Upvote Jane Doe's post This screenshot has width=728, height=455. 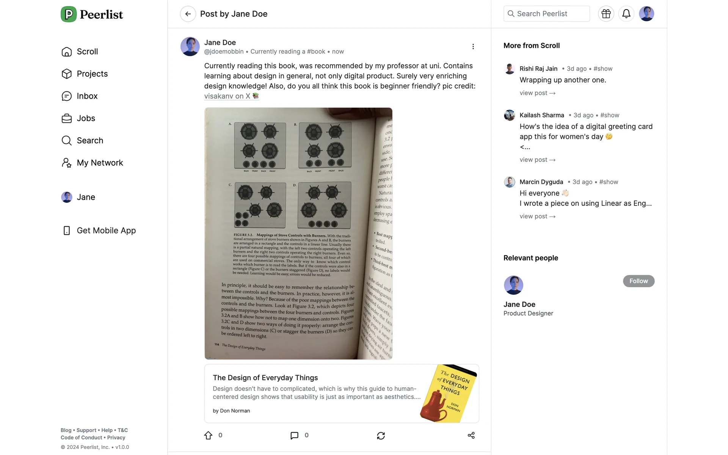pos(208,435)
